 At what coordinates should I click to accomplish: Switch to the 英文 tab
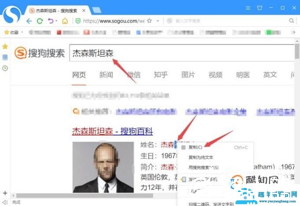coord(270,75)
